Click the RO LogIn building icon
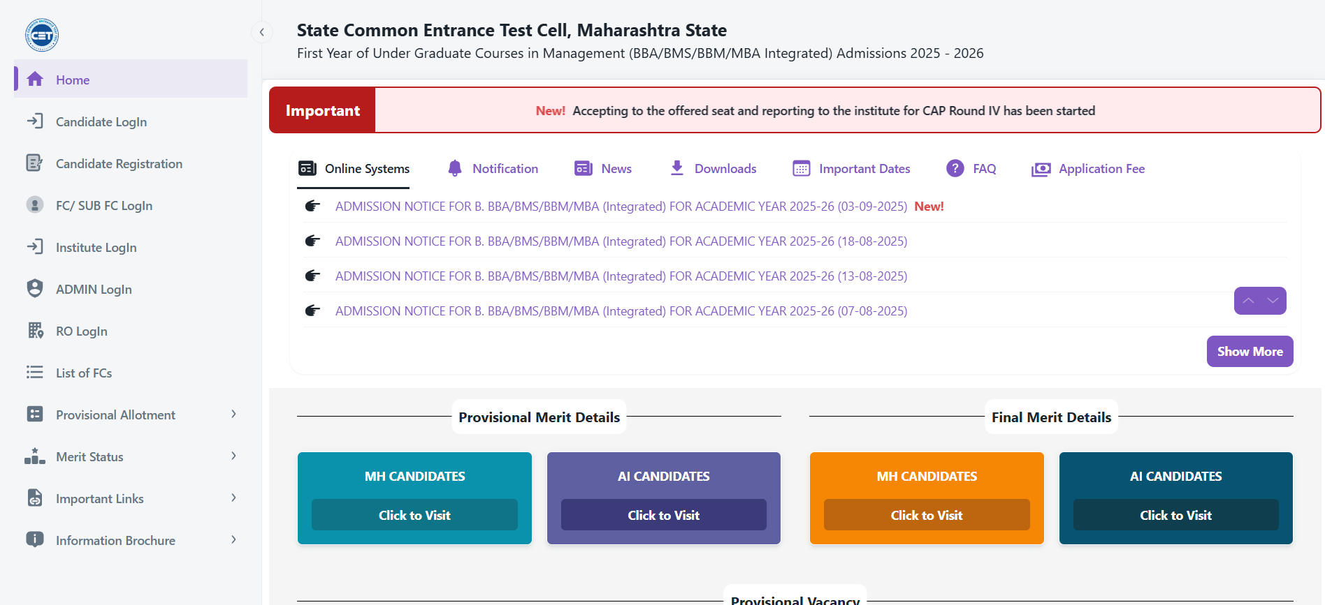The height and width of the screenshot is (605, 1325). click(x=35, y=331)
